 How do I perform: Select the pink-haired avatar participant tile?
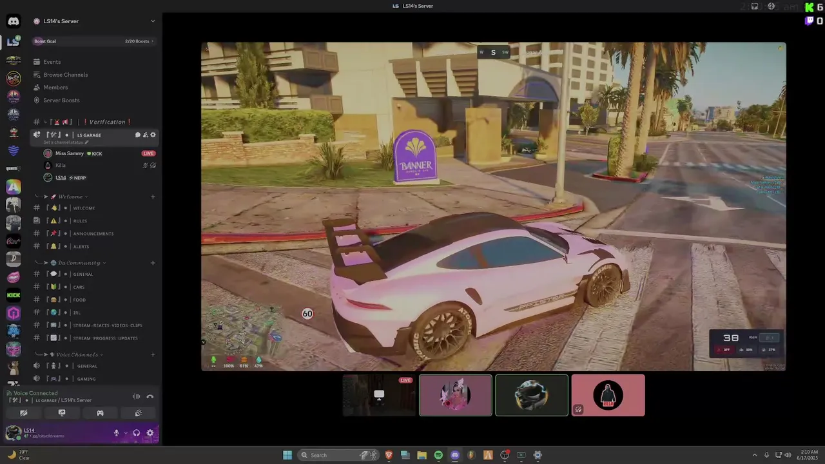(456, 395)
